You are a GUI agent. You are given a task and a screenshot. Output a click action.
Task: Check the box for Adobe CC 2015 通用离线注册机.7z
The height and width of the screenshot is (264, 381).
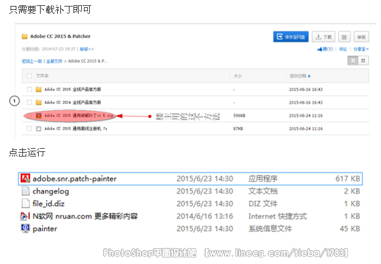[29, 128]
